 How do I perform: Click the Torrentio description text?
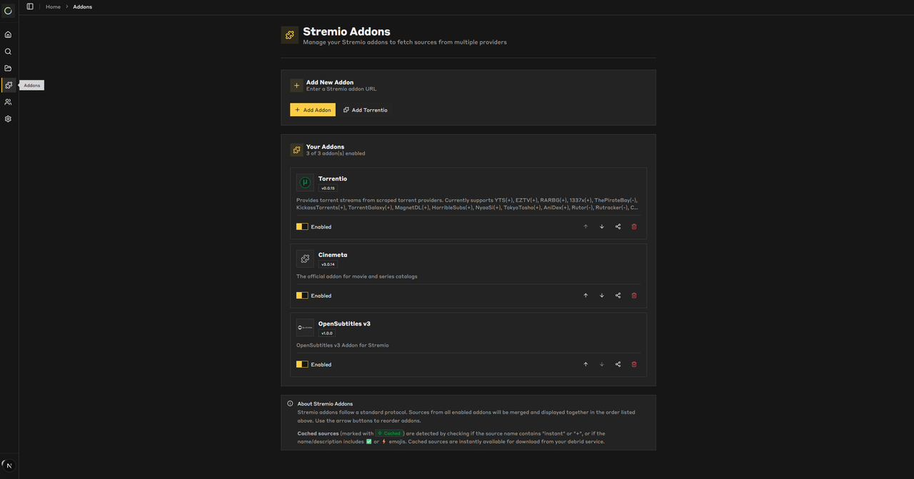[467, 203]
